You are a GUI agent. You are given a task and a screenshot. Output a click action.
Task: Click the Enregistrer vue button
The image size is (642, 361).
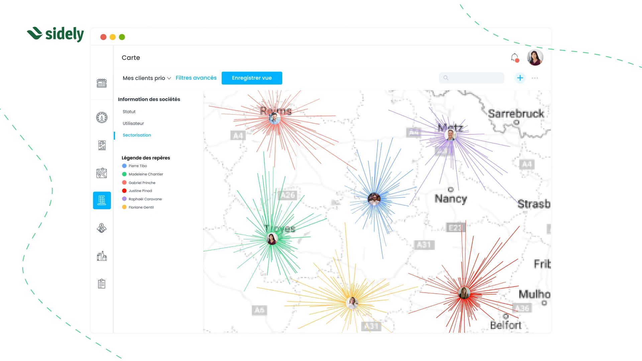(x=252, y=78)
